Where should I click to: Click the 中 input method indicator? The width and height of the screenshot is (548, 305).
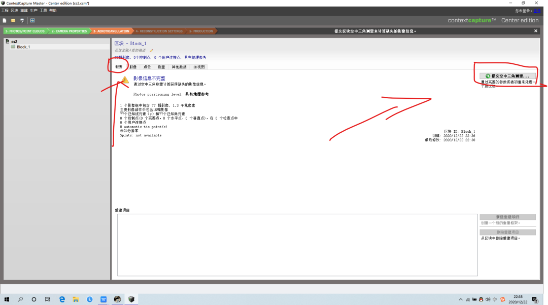(495, 299)
